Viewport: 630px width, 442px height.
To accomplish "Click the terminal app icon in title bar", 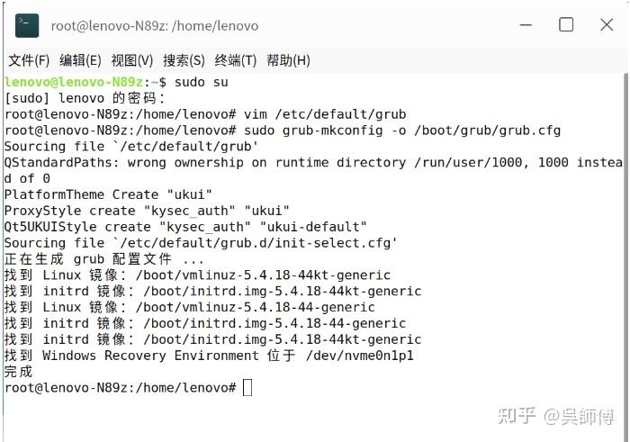I will tap(27, 26).
